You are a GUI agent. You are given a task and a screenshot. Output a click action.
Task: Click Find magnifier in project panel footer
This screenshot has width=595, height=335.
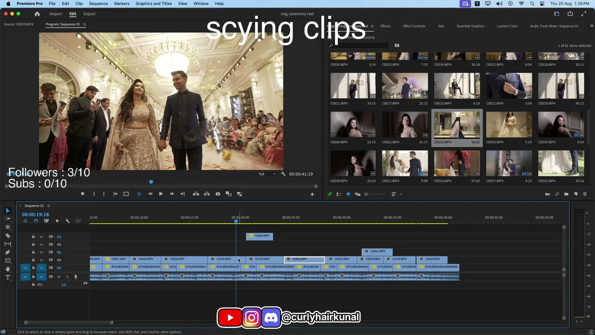pos(557,194)
